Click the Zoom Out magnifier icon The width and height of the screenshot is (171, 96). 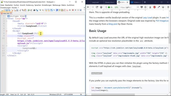coord(43,10)
